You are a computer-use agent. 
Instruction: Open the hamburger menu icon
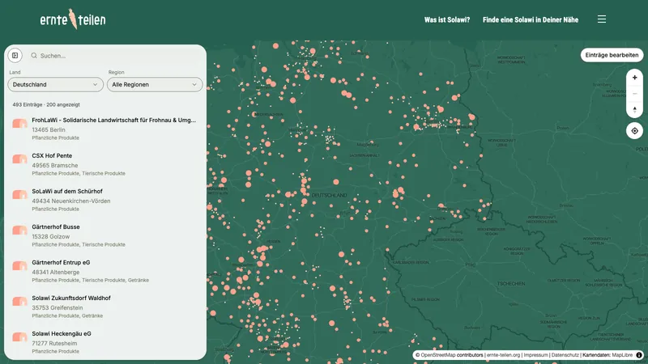coord(601,19)
